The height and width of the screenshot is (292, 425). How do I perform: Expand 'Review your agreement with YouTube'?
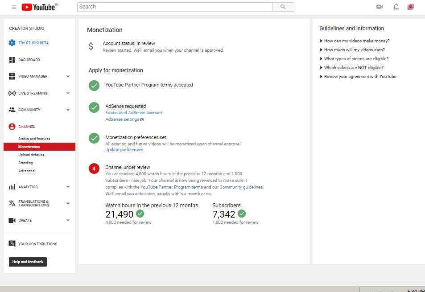click(358, 77)
